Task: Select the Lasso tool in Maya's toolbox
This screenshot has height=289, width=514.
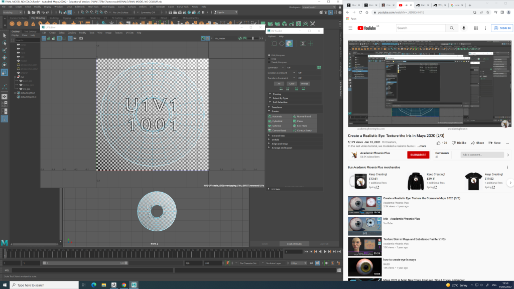Action: pyautogui.click(x=4, y=43)
